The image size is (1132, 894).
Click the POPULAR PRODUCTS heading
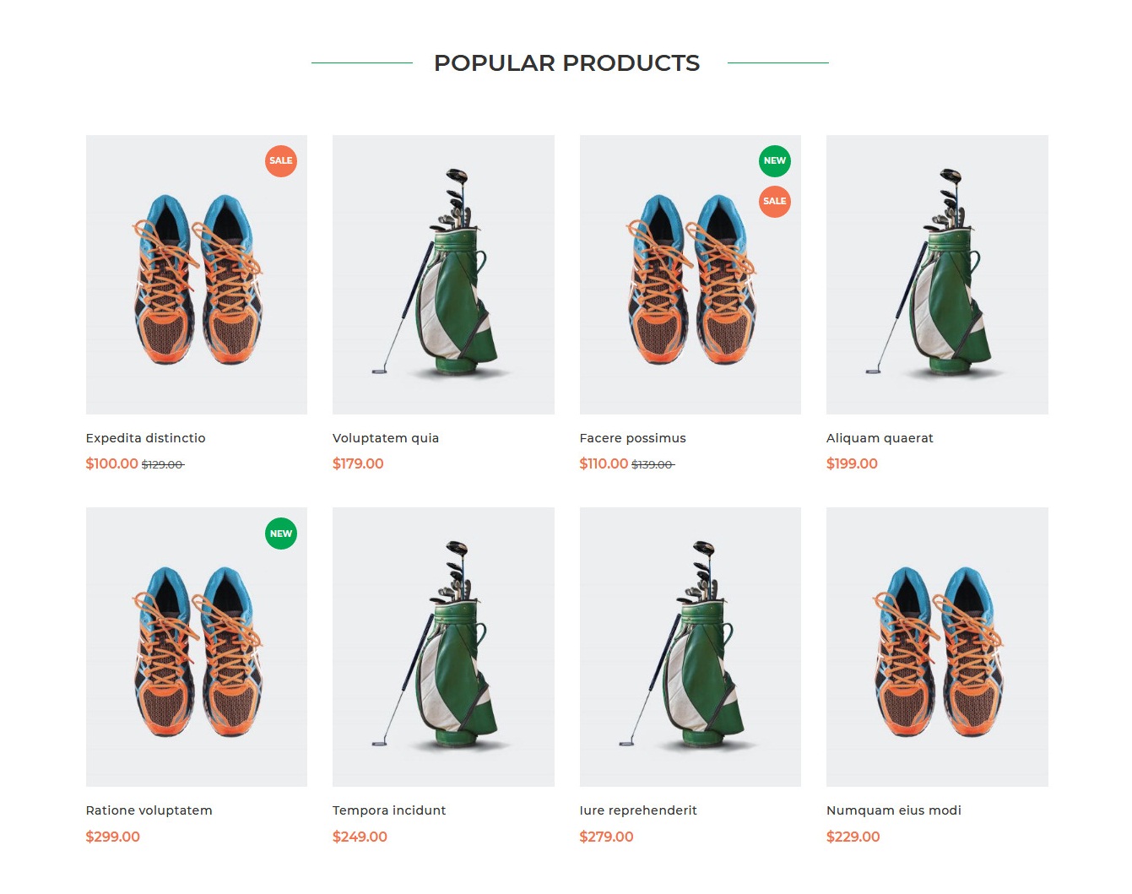coord(566,62)
